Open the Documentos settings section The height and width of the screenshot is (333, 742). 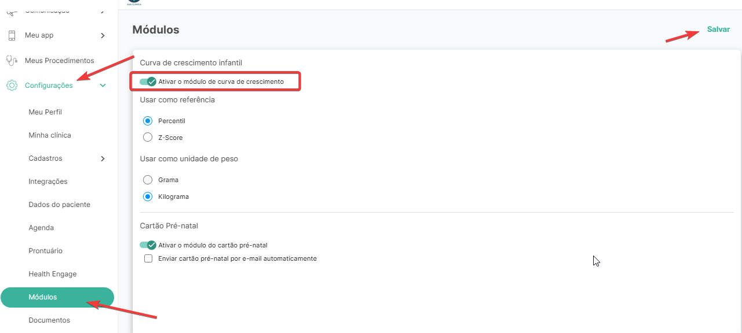coord(49,320)
